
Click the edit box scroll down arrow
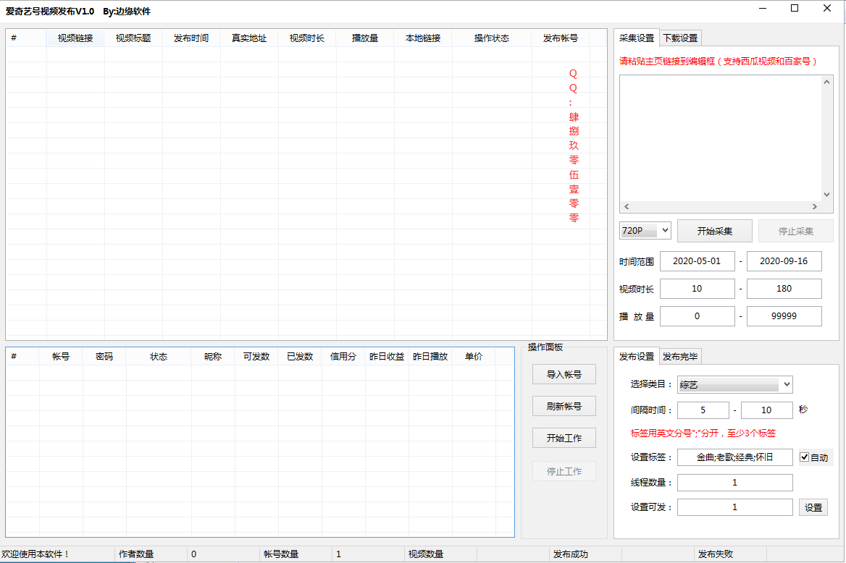(826, 195)
